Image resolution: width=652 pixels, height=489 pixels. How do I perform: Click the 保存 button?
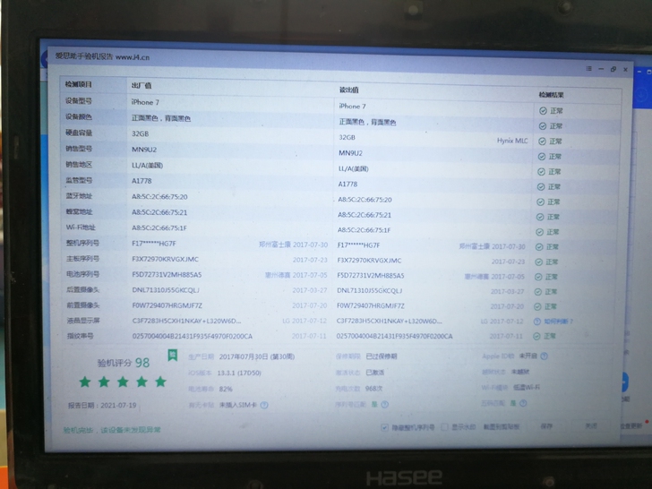546,426
